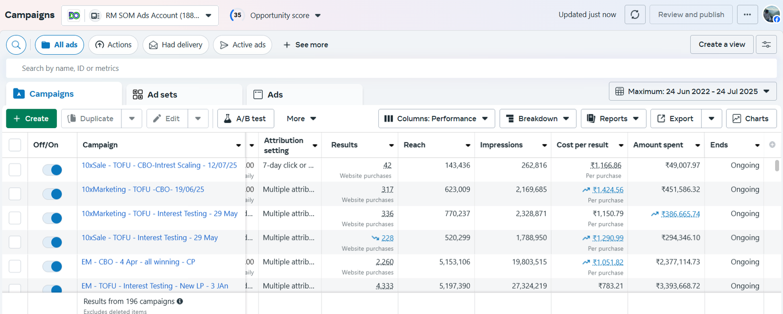Open the Breakdown dropdown

(537, 118)
